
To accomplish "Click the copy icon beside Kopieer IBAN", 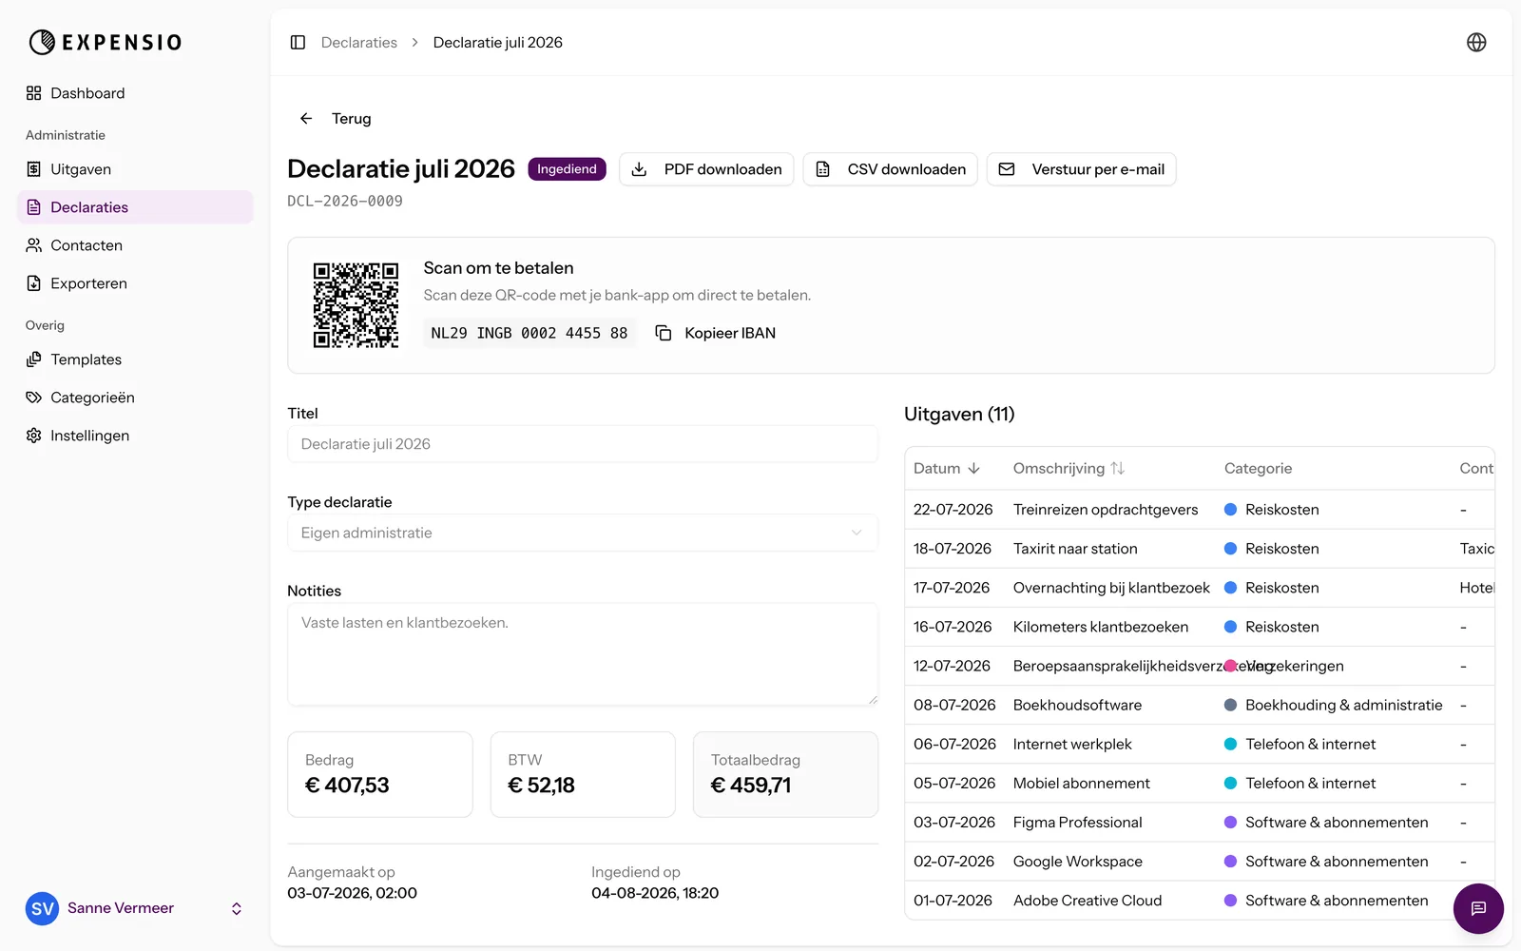I will click(x=664, y=333).
